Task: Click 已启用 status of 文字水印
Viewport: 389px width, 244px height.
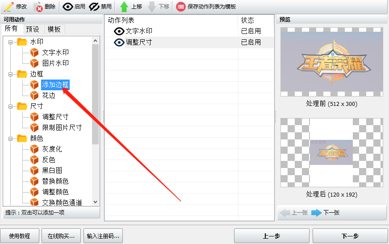Action: tap(251, 31)
